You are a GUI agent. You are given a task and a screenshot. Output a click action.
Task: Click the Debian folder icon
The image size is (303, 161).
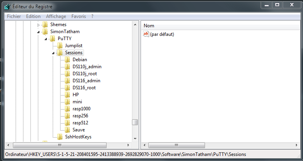pyautogui.click(x=67, y=60)
